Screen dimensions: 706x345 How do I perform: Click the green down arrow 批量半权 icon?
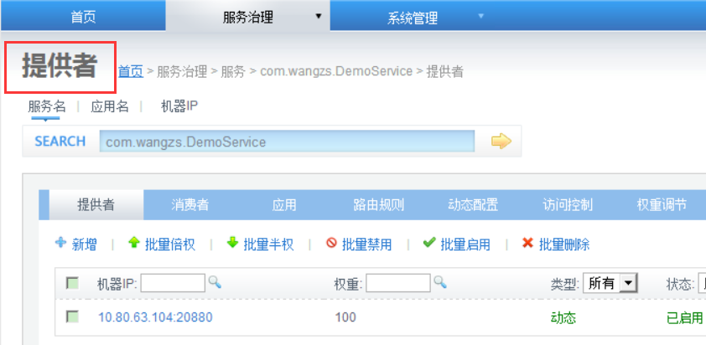click(232, 244)
